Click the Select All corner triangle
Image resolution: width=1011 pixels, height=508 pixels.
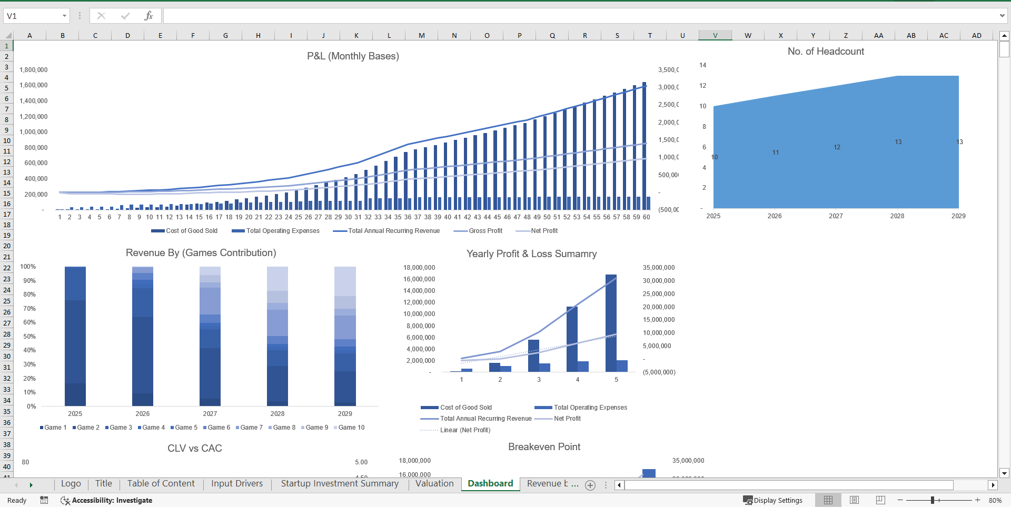pos(7,35)
